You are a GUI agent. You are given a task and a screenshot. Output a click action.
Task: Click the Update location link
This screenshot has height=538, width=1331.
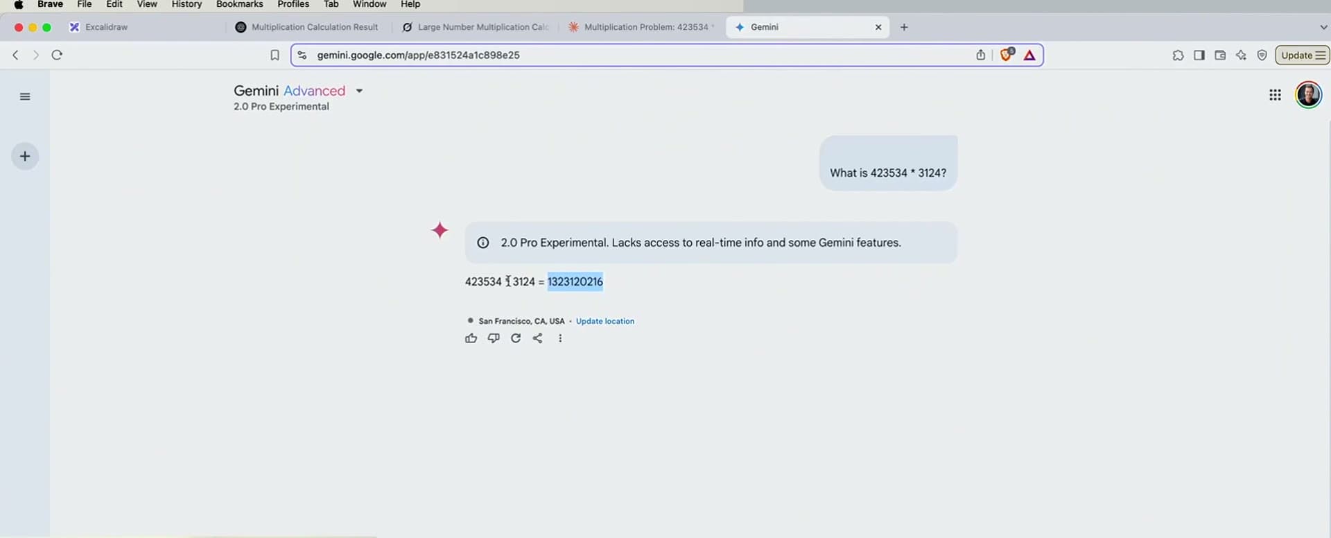(x=605, y=321)
